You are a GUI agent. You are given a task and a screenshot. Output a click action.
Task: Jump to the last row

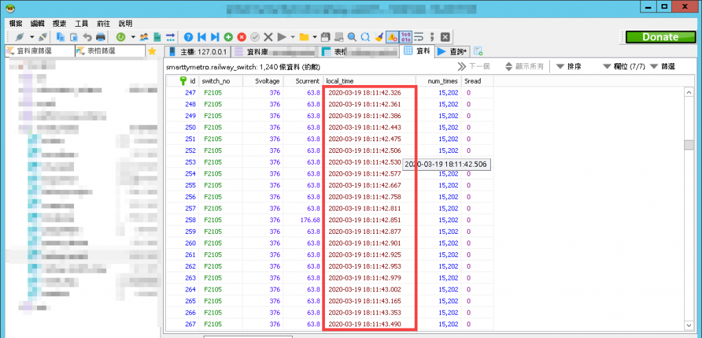[215, 37]
